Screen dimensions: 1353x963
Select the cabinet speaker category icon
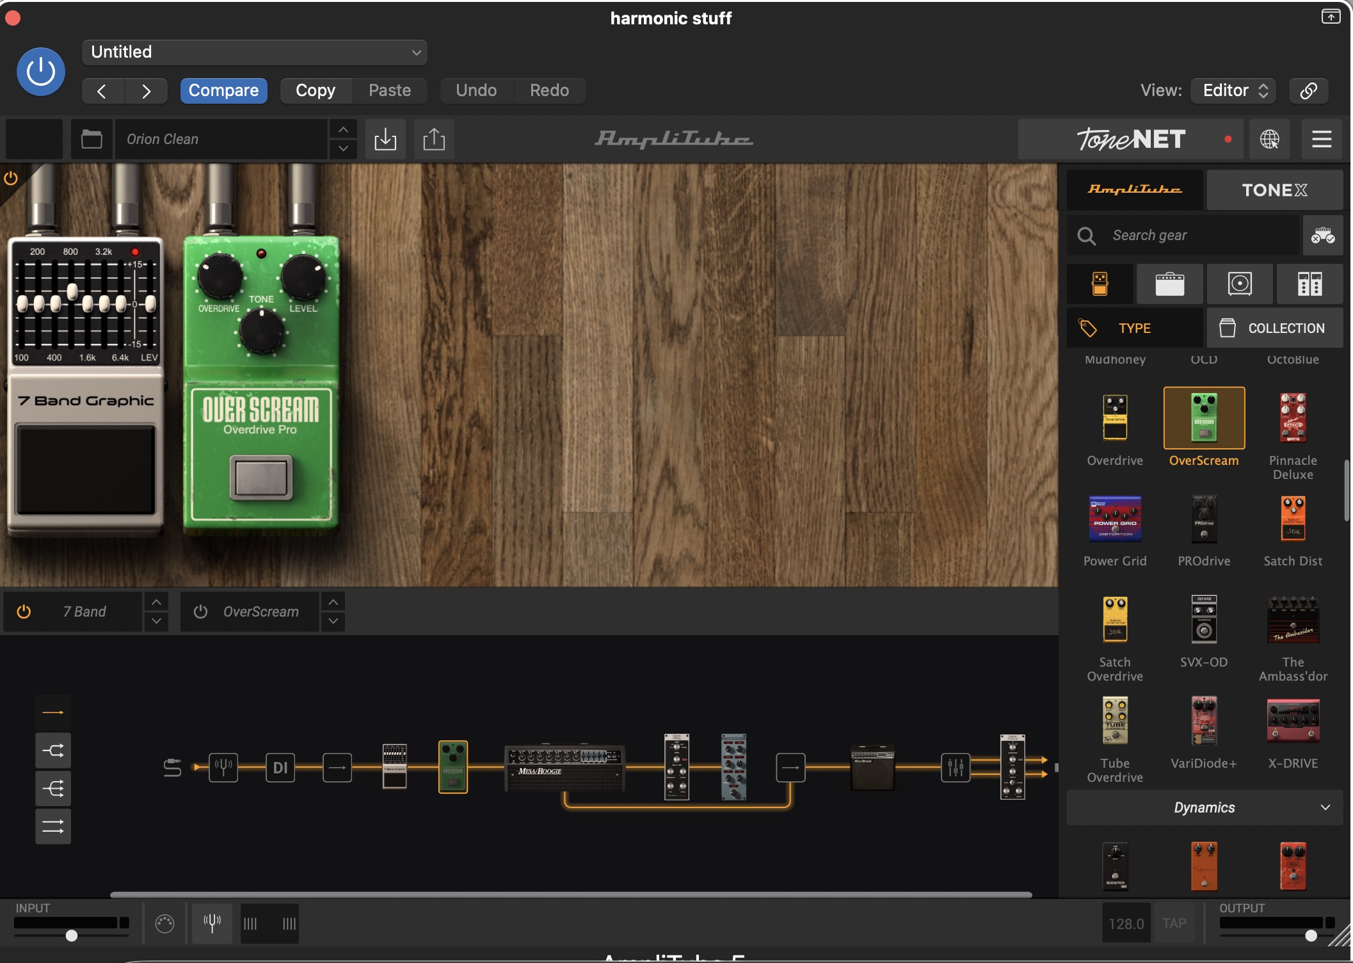tap(1239, 284)
